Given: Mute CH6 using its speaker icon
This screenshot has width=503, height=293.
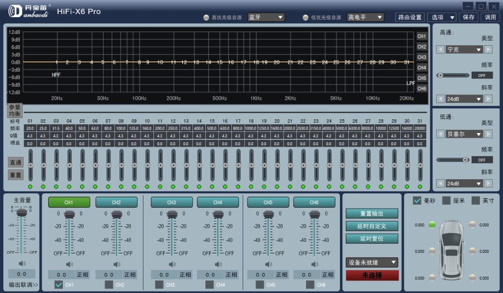Looking at the screenshot, I should 315,264.
